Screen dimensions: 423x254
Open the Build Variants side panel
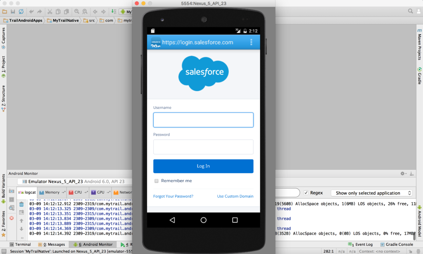pos(3,188)
